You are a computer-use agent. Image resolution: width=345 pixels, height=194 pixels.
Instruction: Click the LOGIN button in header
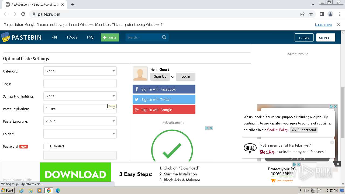(304, 37)
